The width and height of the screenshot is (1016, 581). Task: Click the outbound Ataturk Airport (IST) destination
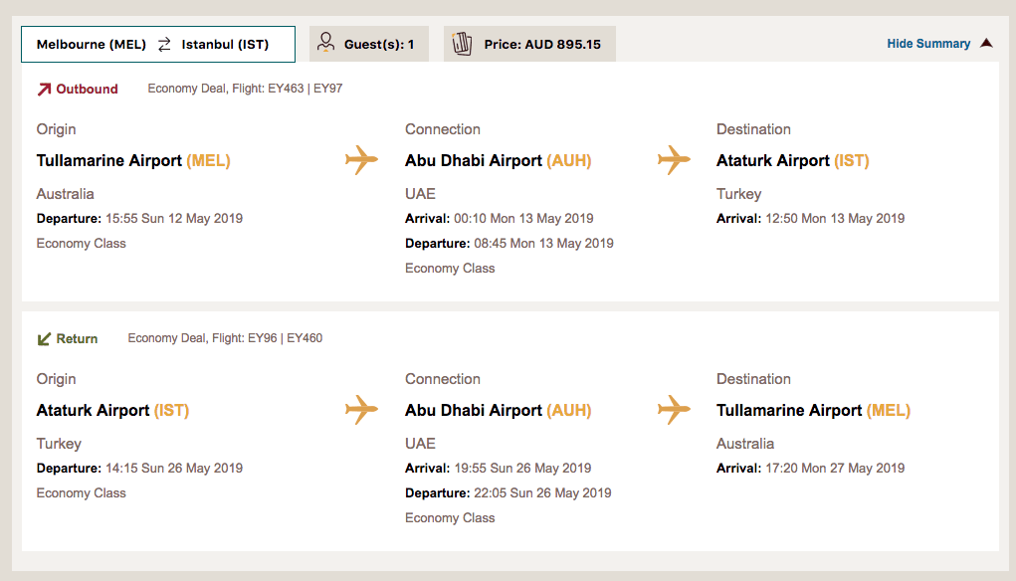(792, 161)
